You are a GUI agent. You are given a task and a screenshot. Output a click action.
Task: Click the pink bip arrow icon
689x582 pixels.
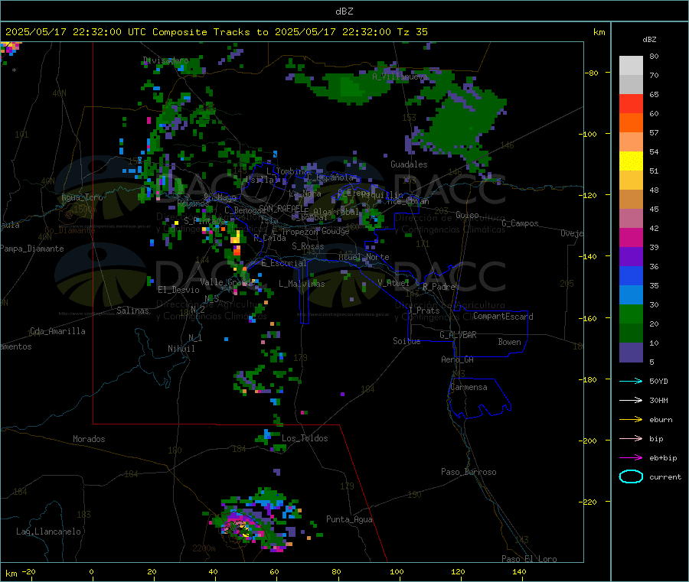click(631, 438)
